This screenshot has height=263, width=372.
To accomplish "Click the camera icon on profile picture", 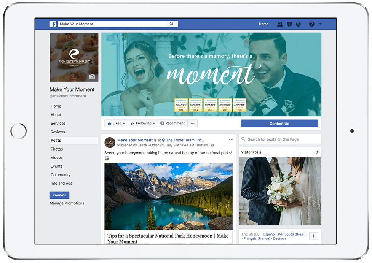I will point(92,76).
